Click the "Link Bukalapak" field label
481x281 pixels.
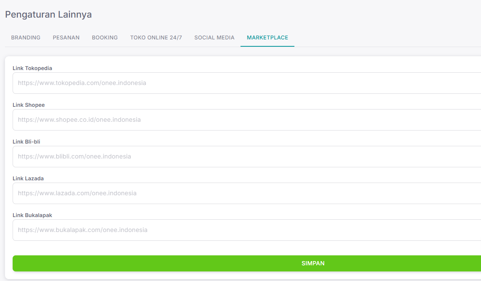pos(32,215)
